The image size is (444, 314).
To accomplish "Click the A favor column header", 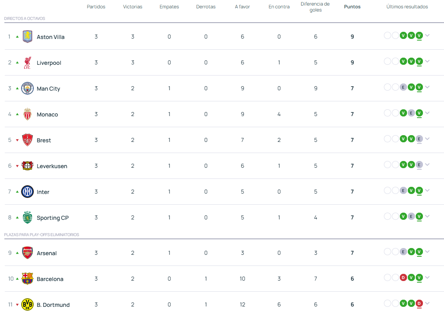I will point(242,7).
